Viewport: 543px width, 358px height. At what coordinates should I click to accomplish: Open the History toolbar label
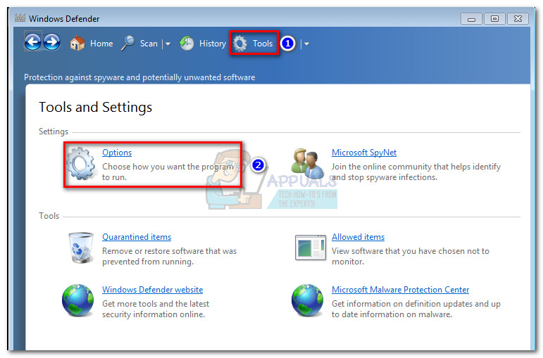click(x=212, y=44)
